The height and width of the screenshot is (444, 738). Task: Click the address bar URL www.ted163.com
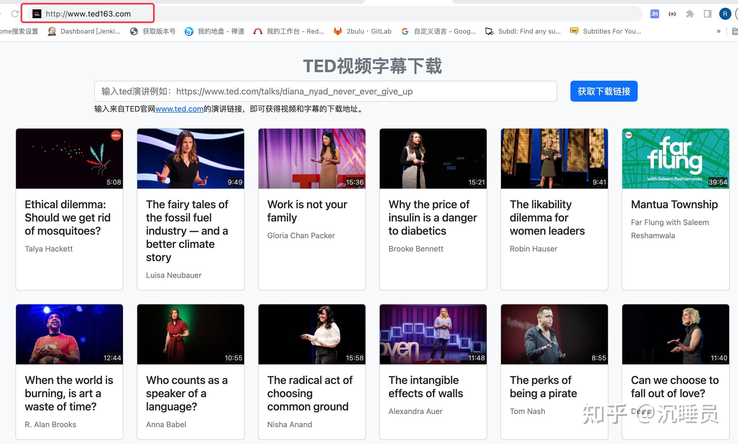[88, 14]
